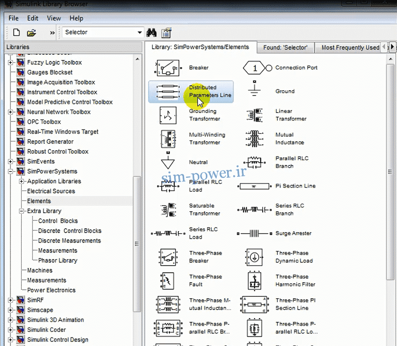The width and height of the screenshot is (397, 346).
Task: Open the search term dropdown arrow
Action: [x=140, y=32]
